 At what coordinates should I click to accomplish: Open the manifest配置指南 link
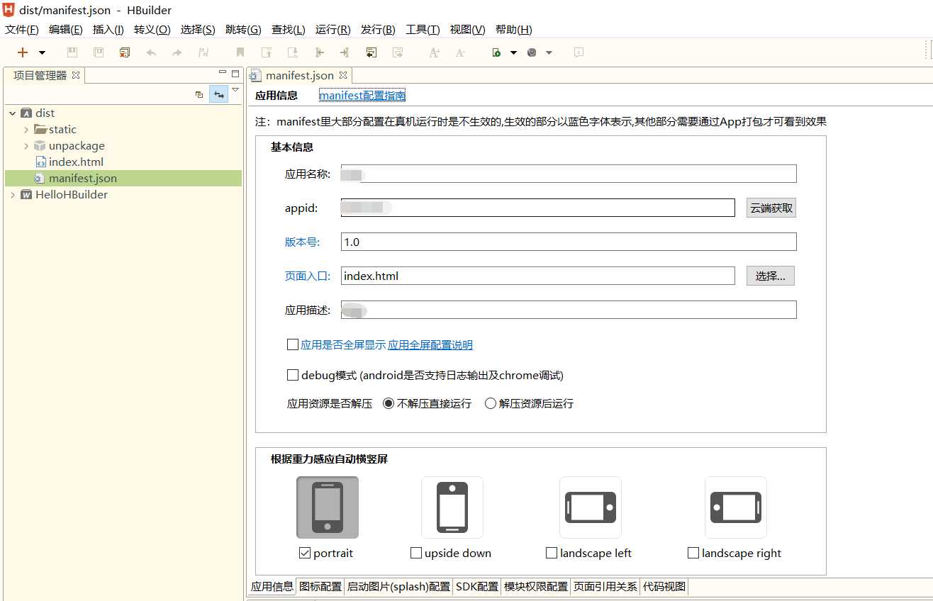[362, 96]
